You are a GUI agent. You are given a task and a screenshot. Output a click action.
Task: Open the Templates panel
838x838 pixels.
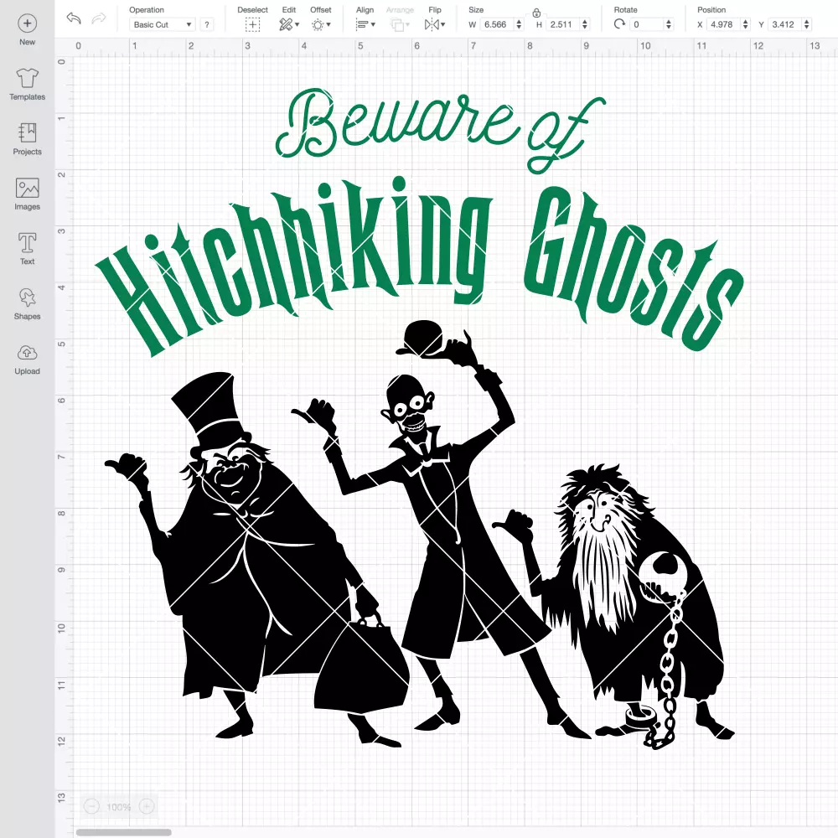pos(28,85)
